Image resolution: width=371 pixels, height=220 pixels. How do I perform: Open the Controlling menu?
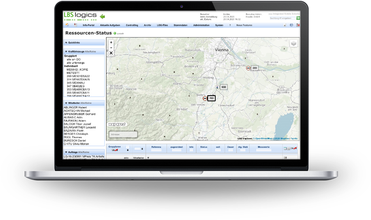pyautogui.click(x=132, y=25)
